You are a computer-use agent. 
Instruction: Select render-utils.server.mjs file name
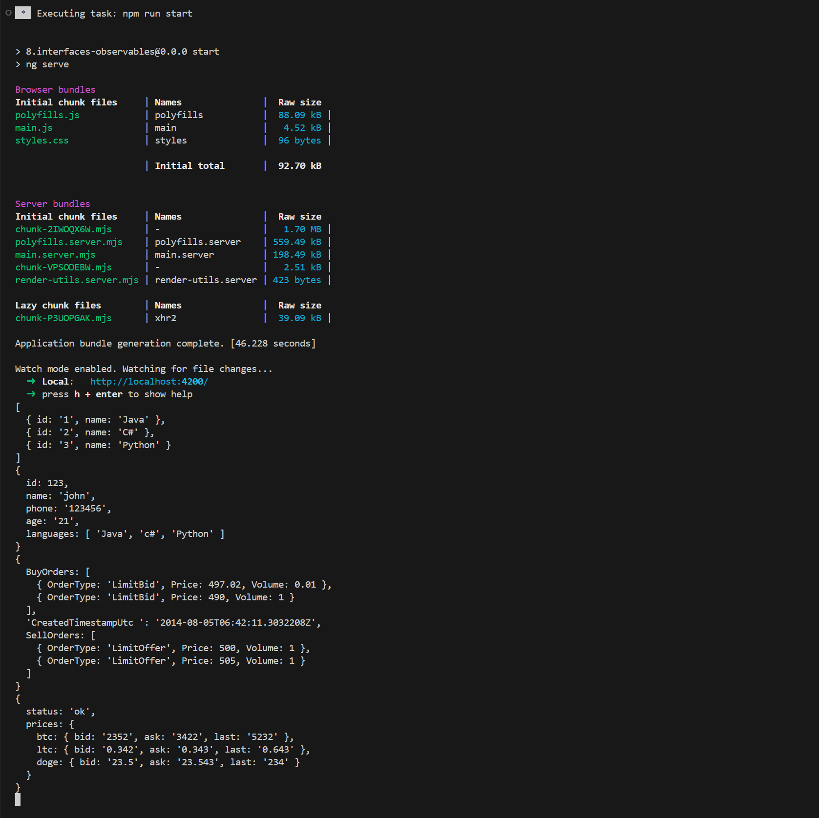point(77,280)
